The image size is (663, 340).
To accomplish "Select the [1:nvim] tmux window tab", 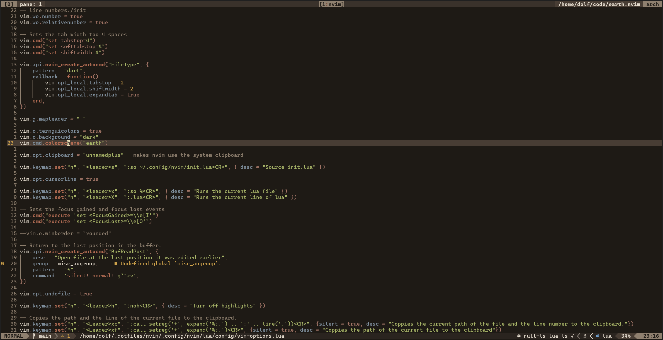I will pos(331,4).
